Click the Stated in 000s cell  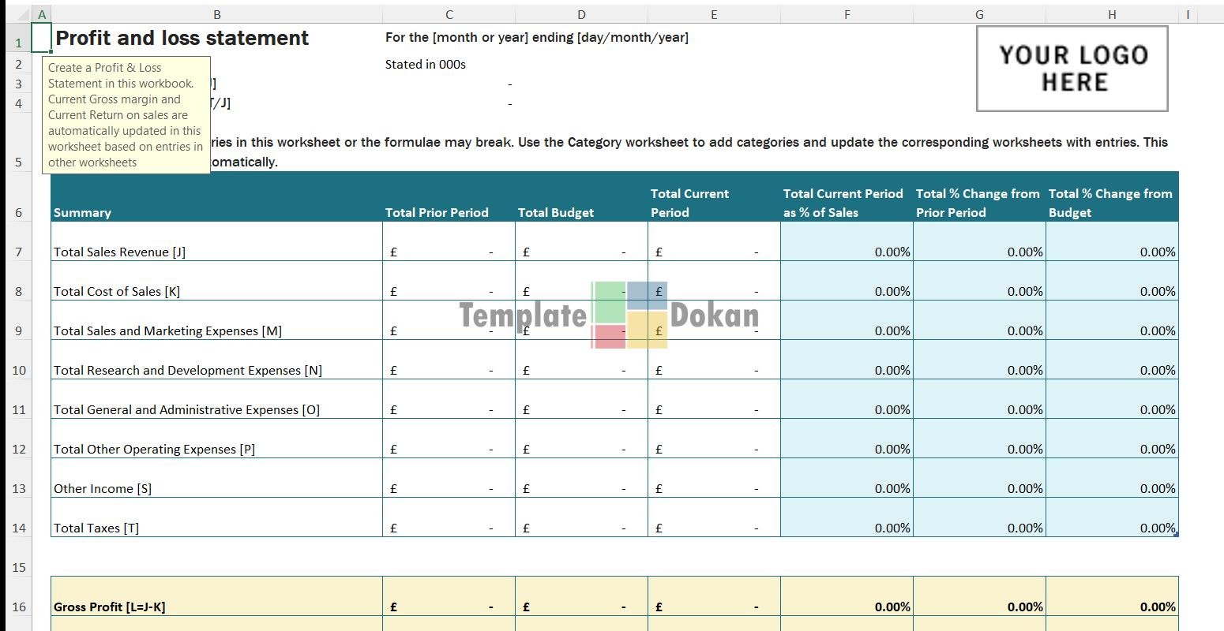click(426, 65)
